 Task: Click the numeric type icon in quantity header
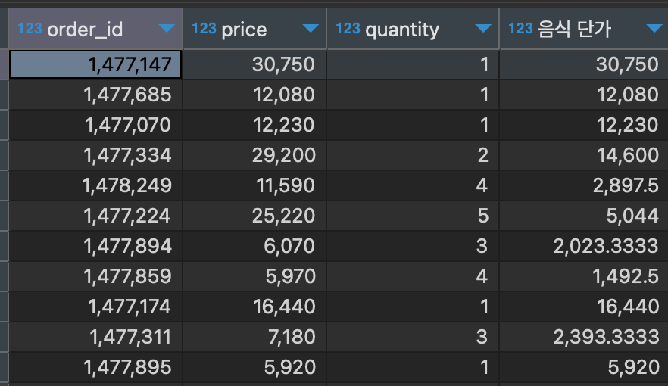pyautogui.click(x=348, y=29)
